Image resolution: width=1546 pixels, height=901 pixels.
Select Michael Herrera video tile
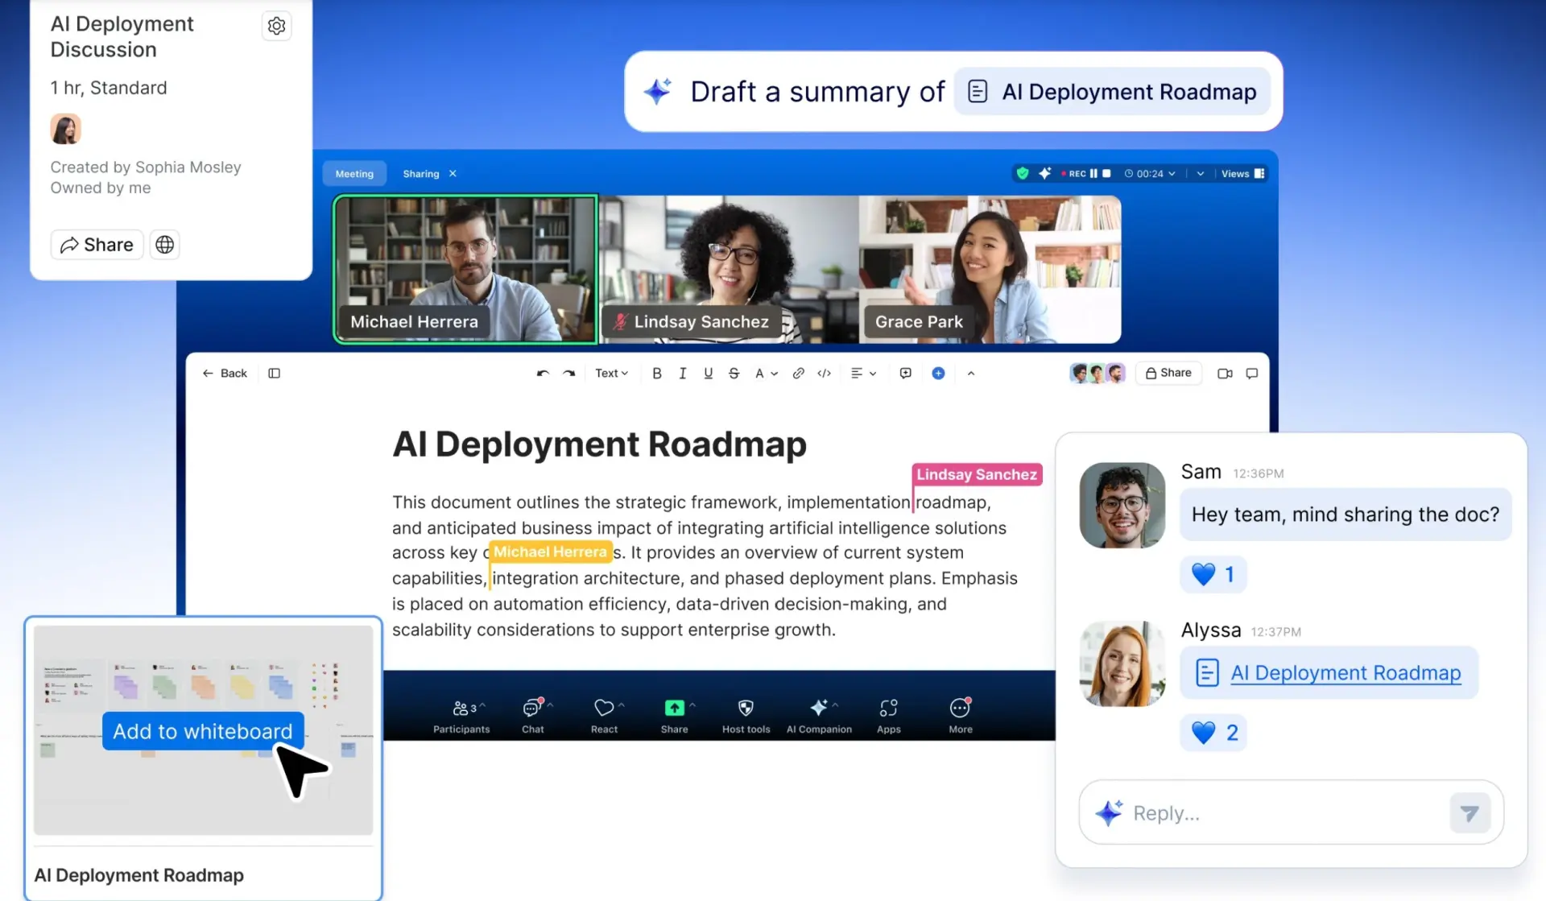[x=465, y=269]
